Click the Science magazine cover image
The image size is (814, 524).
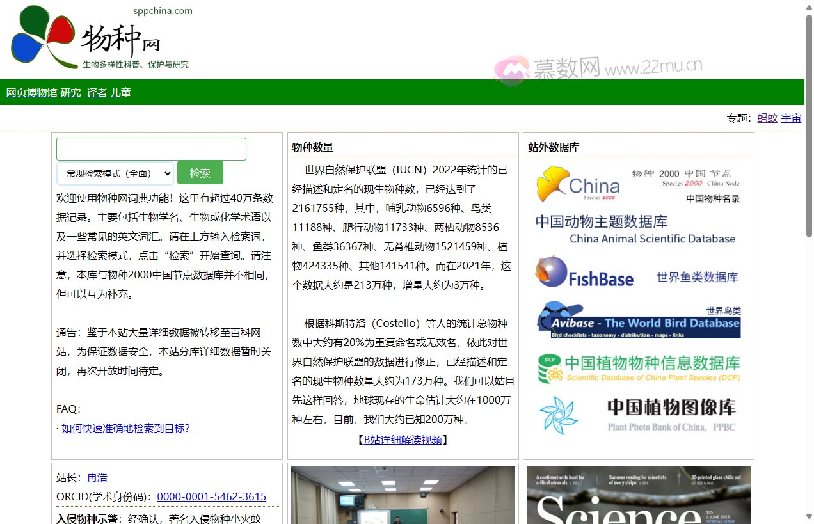point(638,495)
